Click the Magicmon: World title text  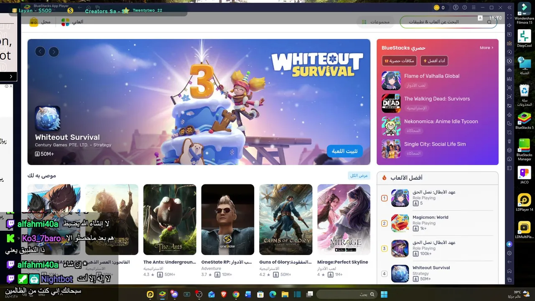430,217
